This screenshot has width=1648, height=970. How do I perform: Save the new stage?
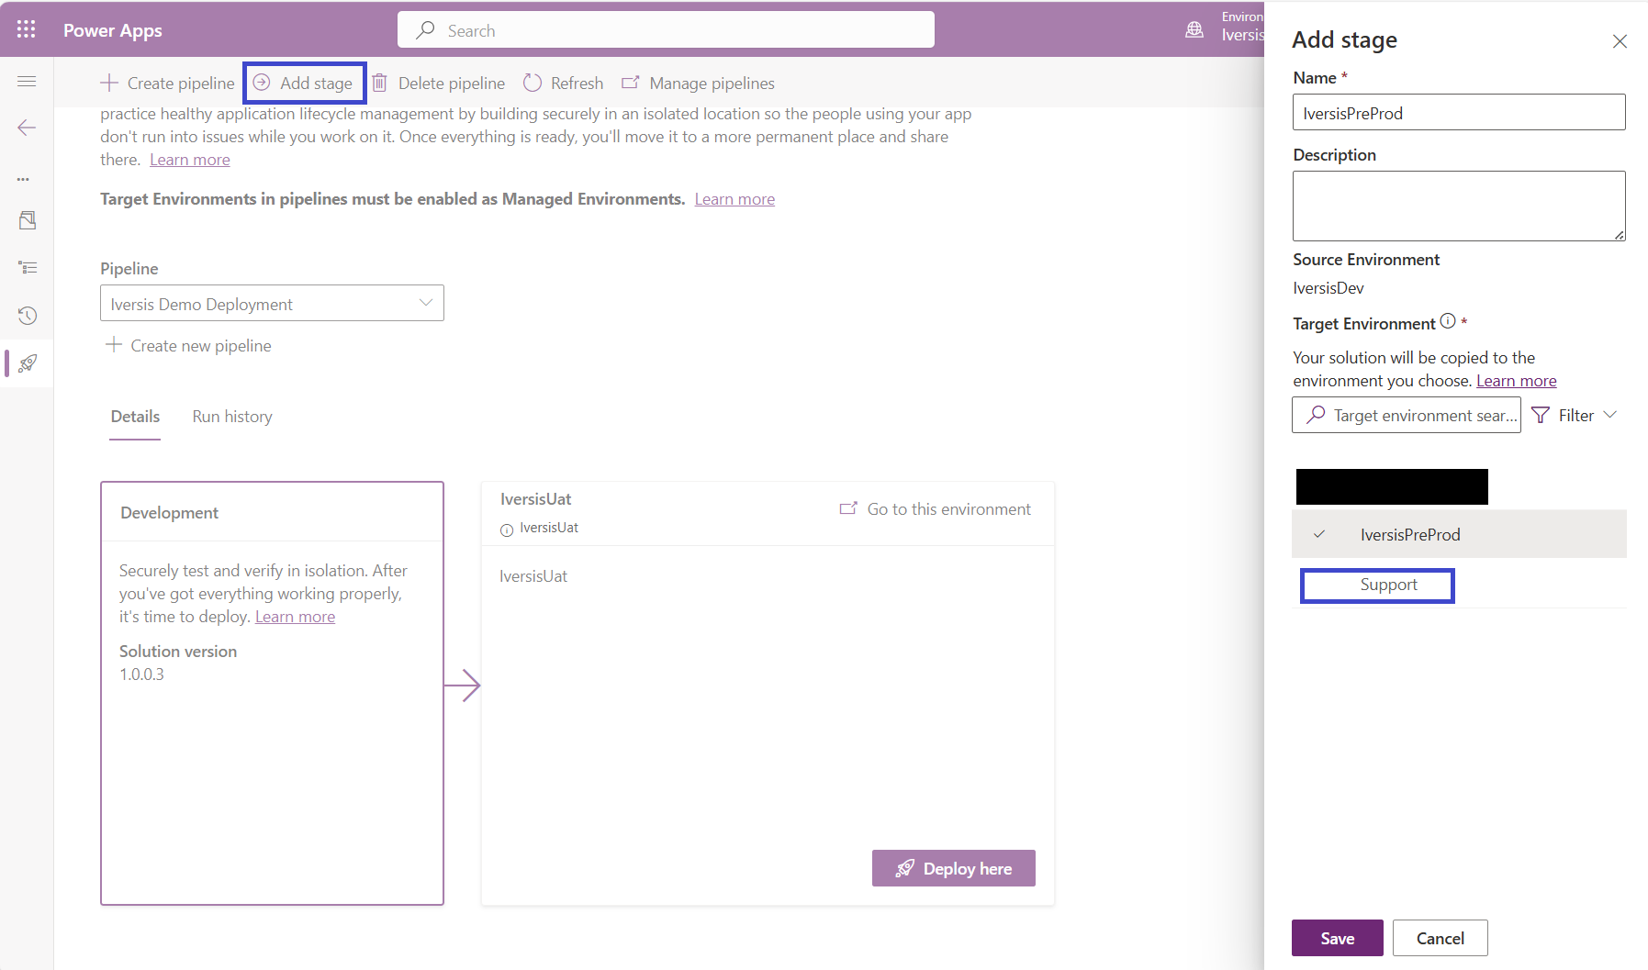tap(1338, 938)
